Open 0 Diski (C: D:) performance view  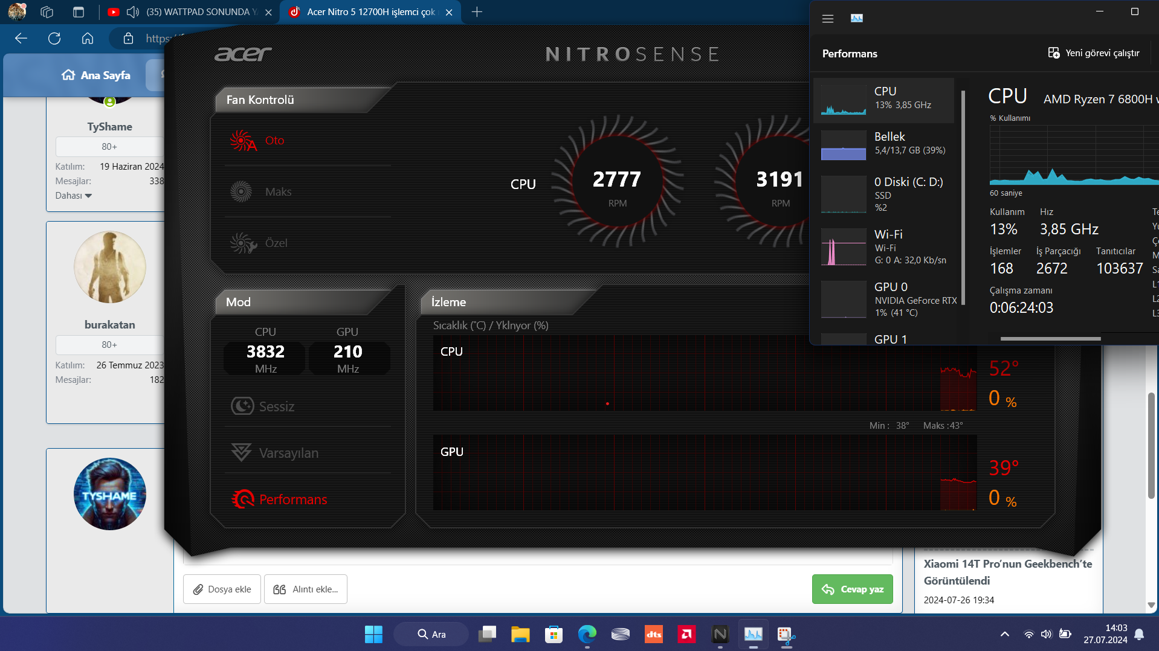[883, 194]
